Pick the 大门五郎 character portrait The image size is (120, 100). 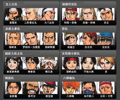[49, 14]
